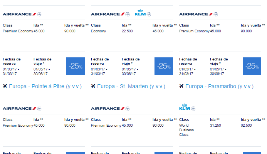Click Air France logo above Pointe à Pitre fares
Image resolution: width=267 pixels, height=154 pixels.
[19, 109]
